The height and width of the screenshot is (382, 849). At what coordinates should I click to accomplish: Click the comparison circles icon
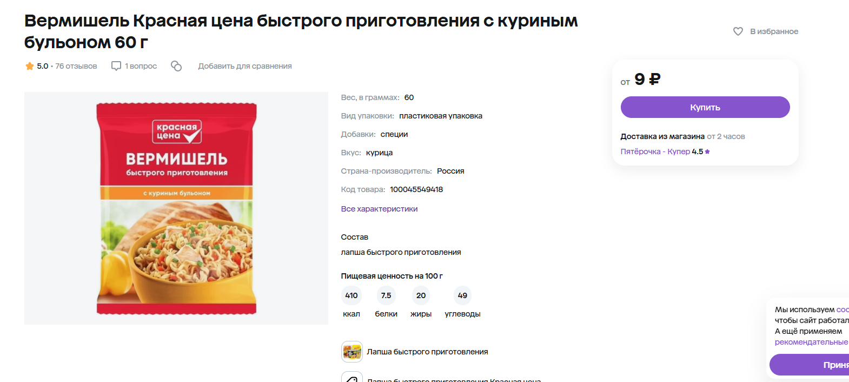(176, 66)
